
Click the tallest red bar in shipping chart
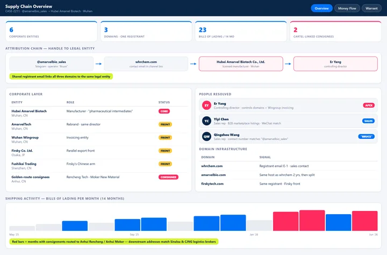pyautogui.click(x=312, y=221)
